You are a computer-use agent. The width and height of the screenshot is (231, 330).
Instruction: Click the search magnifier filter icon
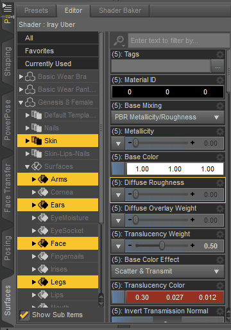click(x=119, y=40)
